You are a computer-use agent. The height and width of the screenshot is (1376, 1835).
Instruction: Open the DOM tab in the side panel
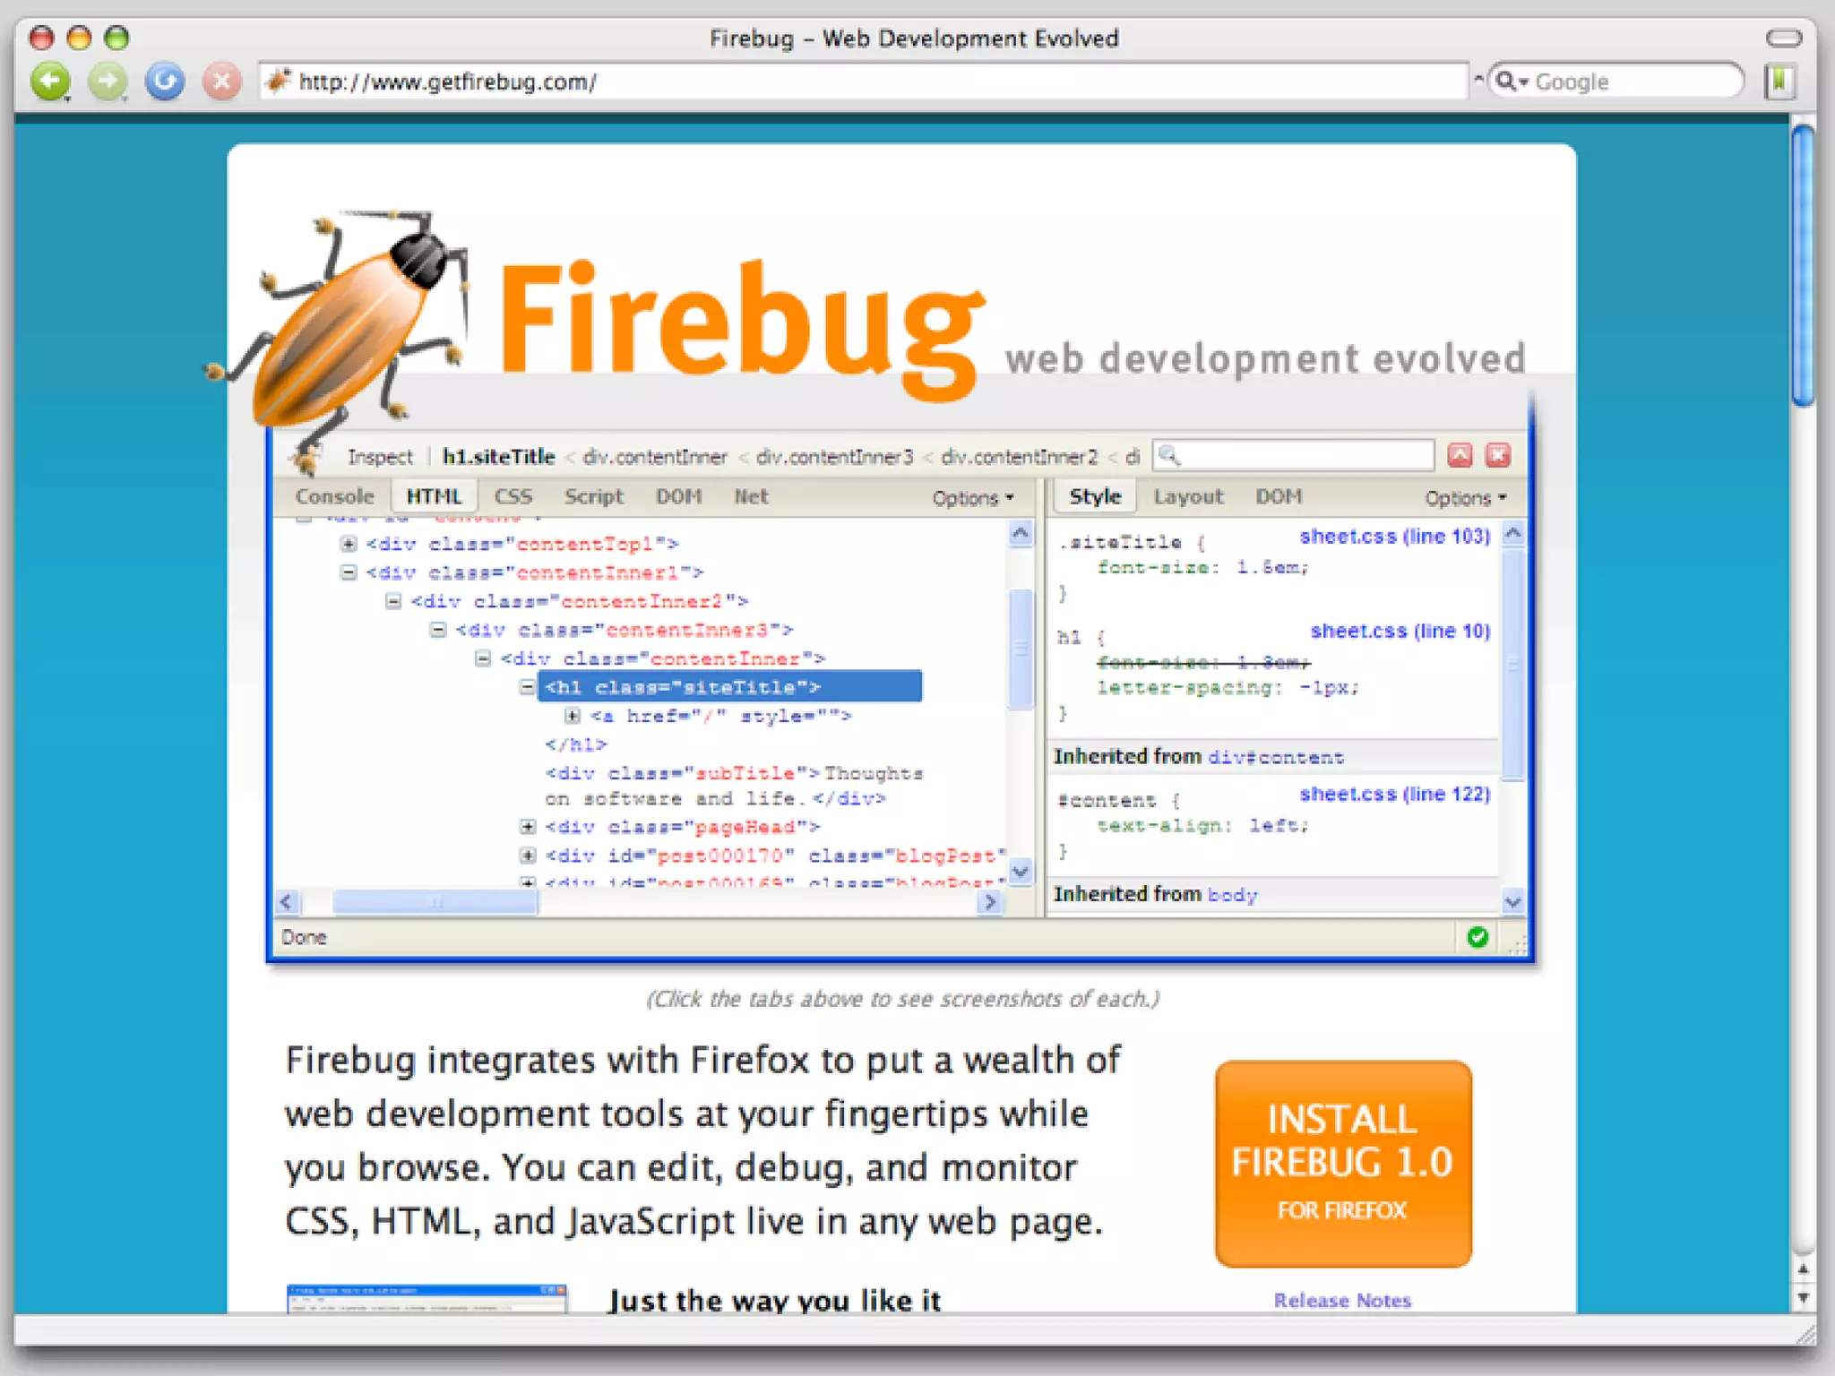pos(1279,496)
